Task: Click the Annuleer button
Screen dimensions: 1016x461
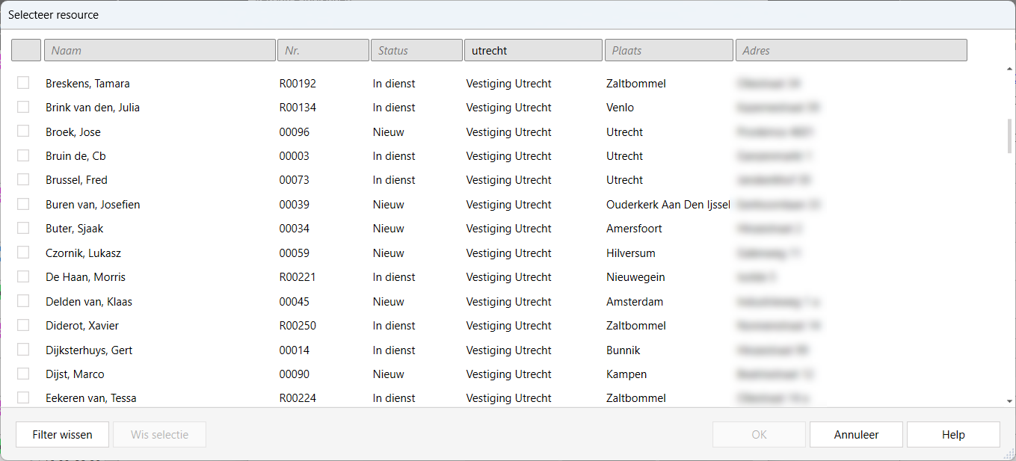Action: coord(856,434)
